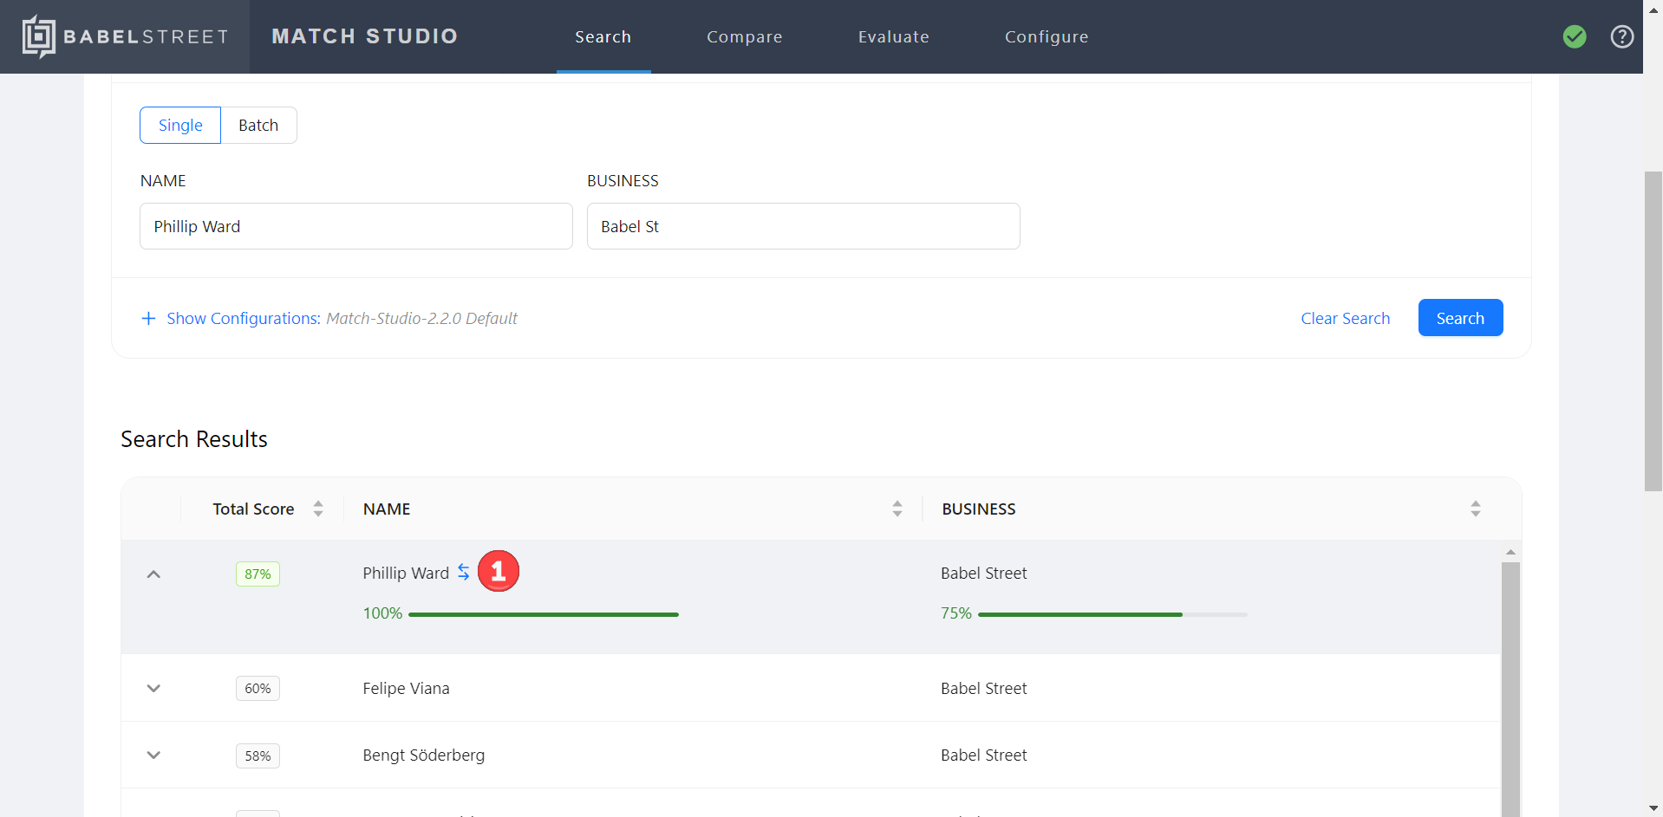The height and width of the screenshot is (817, 1663).
Task: Click the Felipe Viana name cell
Action: pyautogui.click(x=406, y=688)
